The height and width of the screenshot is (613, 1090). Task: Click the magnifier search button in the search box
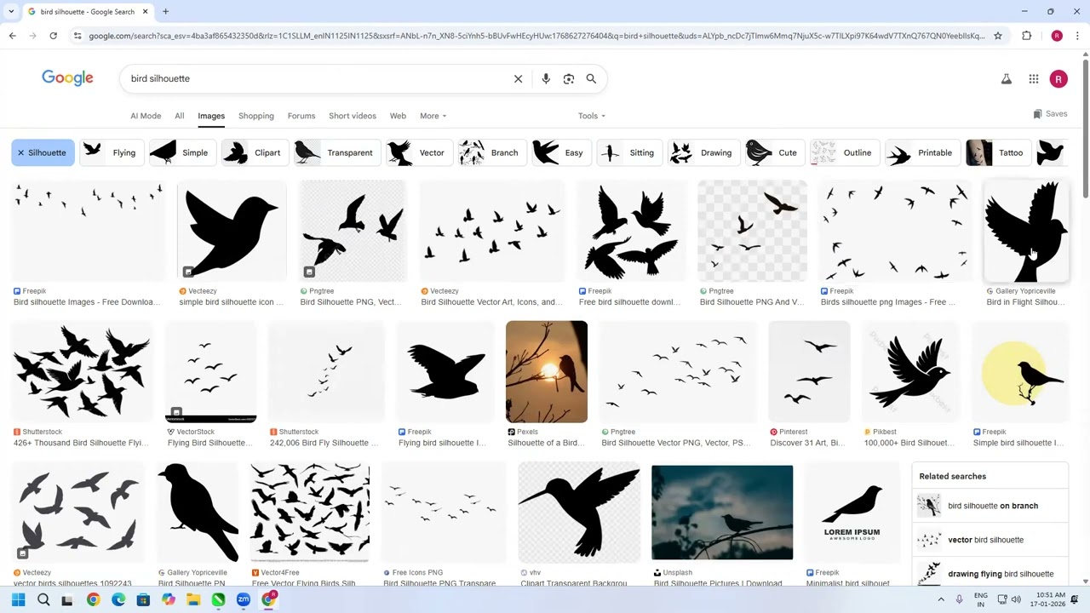(591, 78)
